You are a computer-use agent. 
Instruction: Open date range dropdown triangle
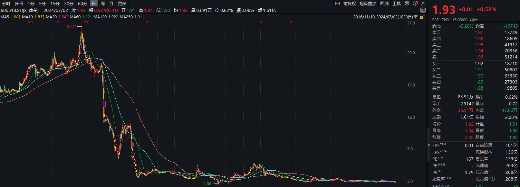416,17
